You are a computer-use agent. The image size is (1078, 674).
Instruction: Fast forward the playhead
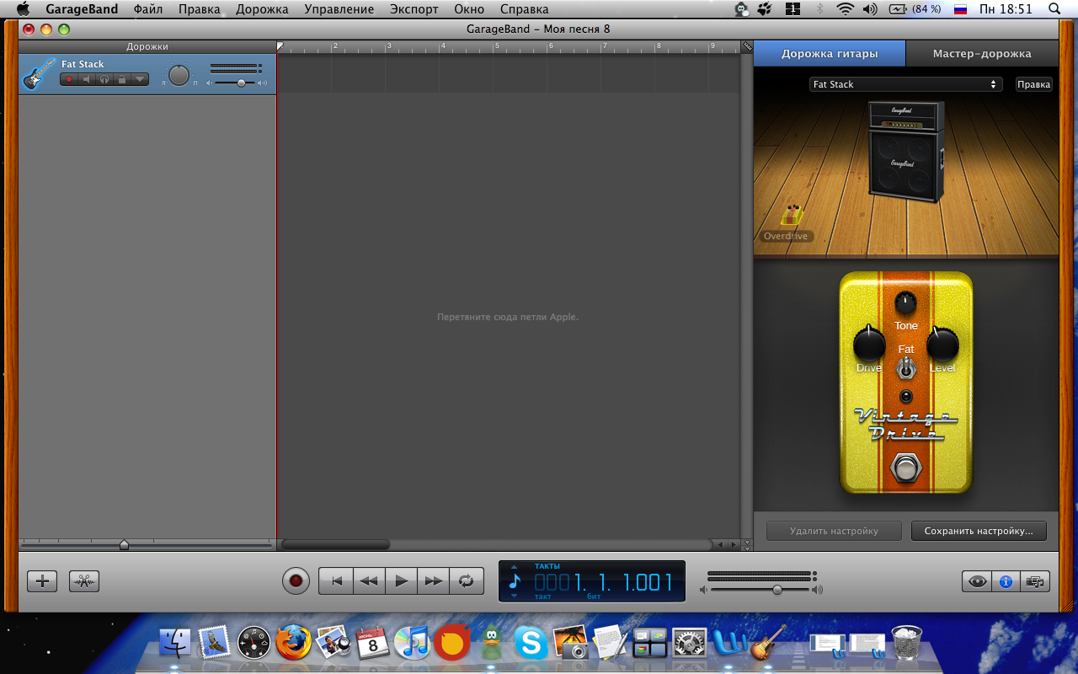[x=434, y=580]
